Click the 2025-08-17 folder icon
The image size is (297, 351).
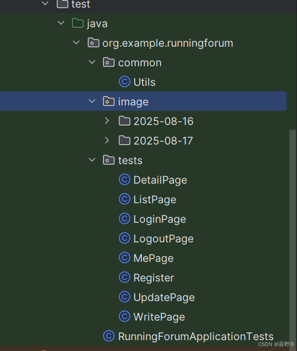point(125,140)
